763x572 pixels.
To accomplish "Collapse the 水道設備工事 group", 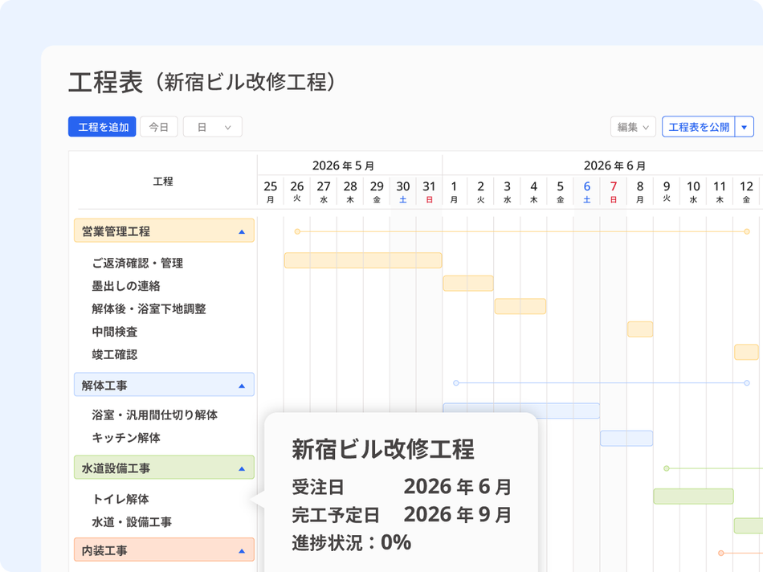I will click(242, 468).
